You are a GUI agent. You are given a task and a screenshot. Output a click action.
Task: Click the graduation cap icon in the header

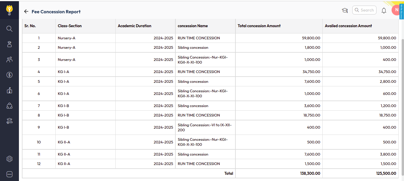[345, 11]
